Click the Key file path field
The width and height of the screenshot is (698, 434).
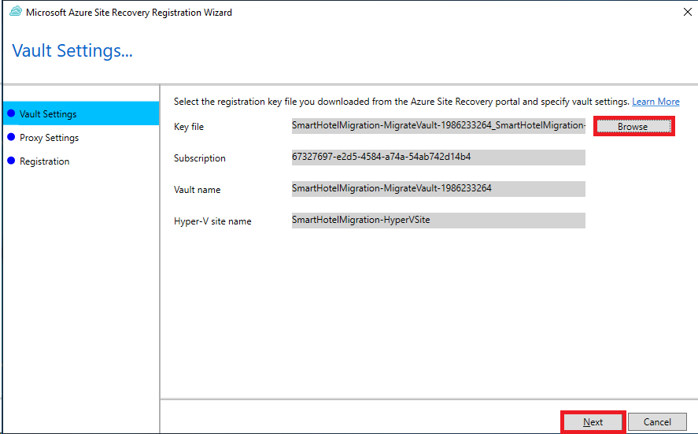point(438,126)
